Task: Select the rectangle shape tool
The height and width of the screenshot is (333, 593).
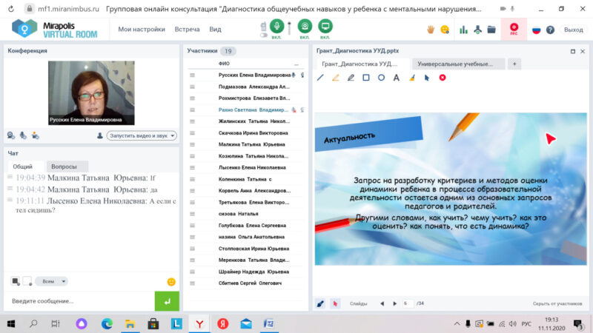Action: (365, 78)
